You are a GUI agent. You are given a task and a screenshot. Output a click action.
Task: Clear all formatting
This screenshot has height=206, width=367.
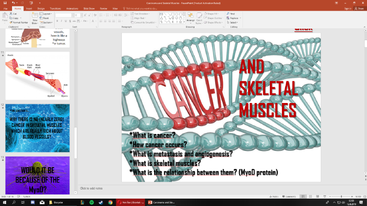(95, 15)
